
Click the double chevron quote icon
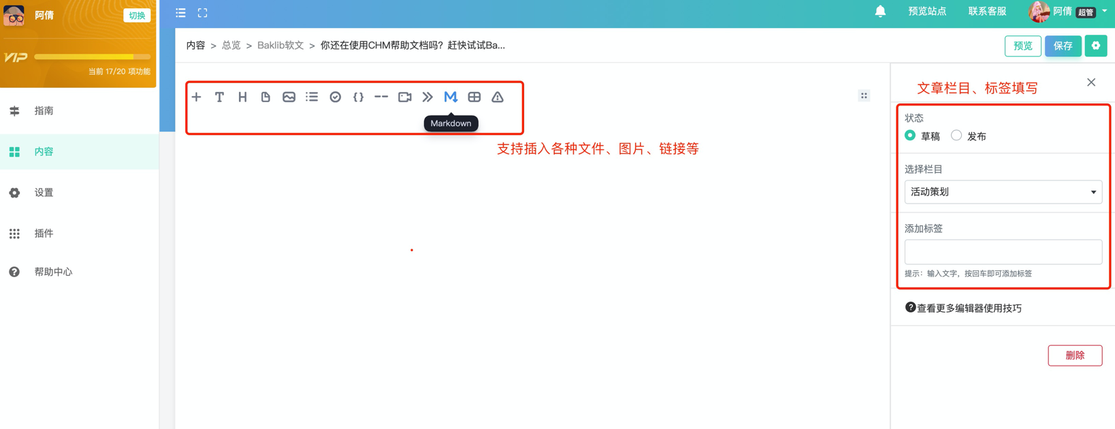427,97
